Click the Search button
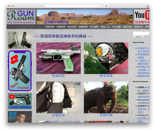 (139, 37)
